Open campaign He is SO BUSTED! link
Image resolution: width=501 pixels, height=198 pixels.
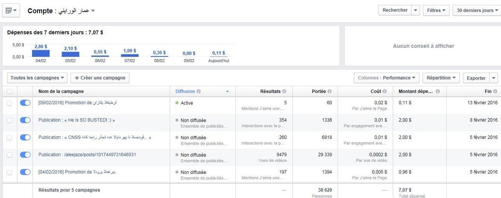pos(76,120)
